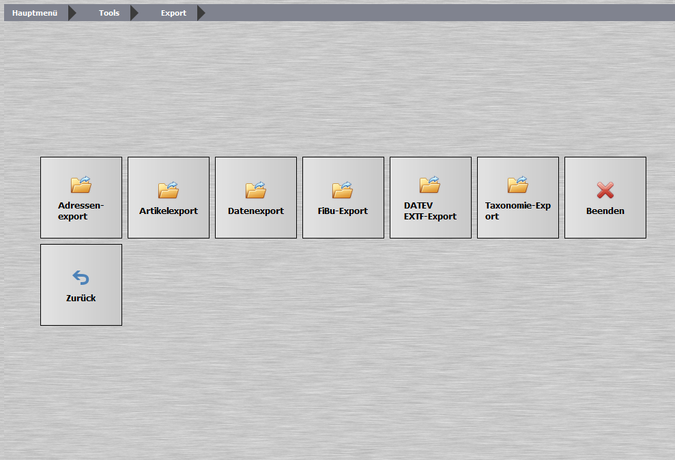Click the arrow following the Export breadcrumb

tap(201, 13)
